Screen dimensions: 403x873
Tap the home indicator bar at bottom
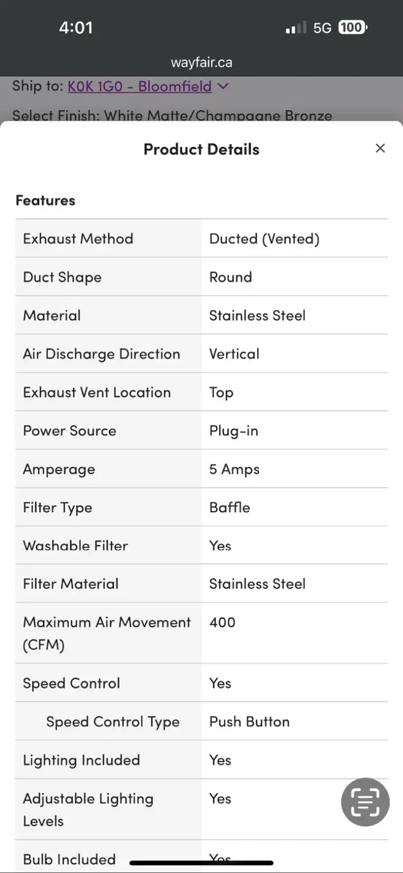[201, 862]
